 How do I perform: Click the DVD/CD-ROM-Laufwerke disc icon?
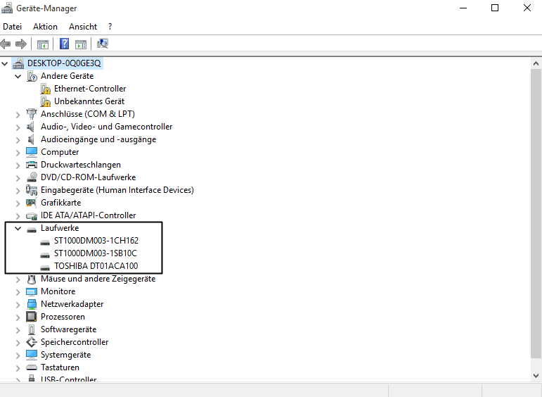click(32, 177)
